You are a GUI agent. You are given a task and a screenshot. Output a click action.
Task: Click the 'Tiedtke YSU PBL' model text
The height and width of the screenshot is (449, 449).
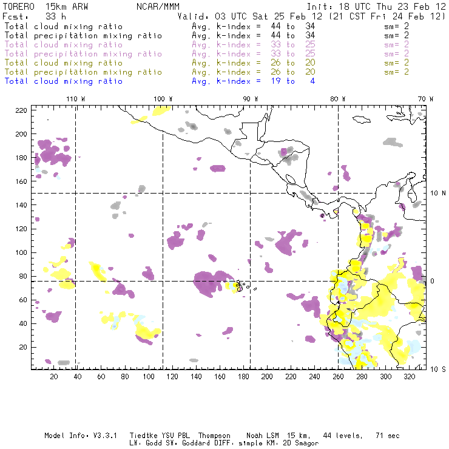[x=160, y=436]
